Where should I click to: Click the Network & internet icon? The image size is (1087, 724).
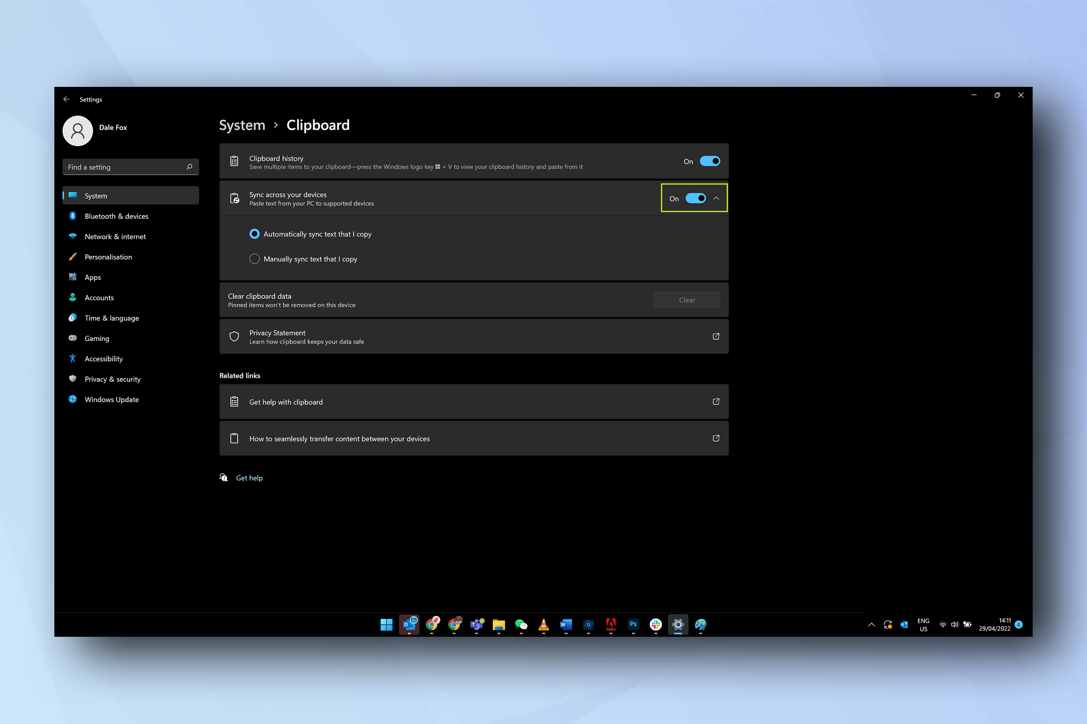pos(74,237)
